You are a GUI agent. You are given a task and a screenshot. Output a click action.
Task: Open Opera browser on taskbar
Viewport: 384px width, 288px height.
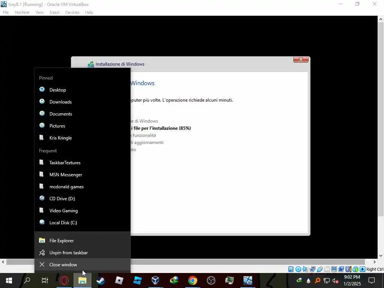64,280
